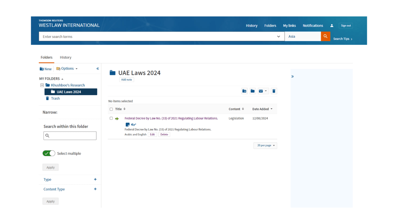Click the trash delete icon in toolbar
This screenshot has height=224, width=398.
pyautogui.click(x=274, y=91)
